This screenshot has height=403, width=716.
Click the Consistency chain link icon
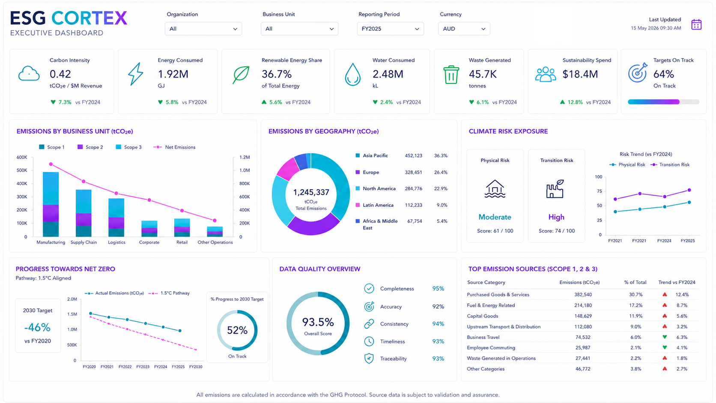[x=369, y=324]
